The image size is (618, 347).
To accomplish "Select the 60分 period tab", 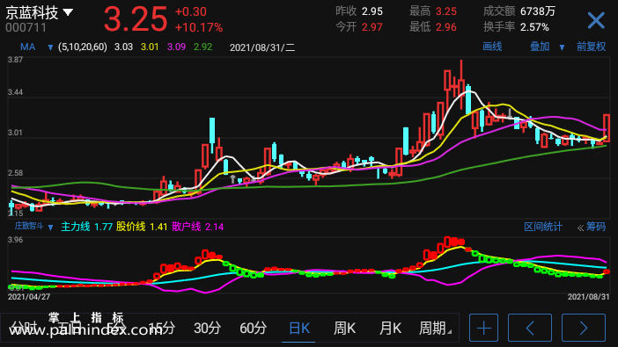I will (253, 328).
